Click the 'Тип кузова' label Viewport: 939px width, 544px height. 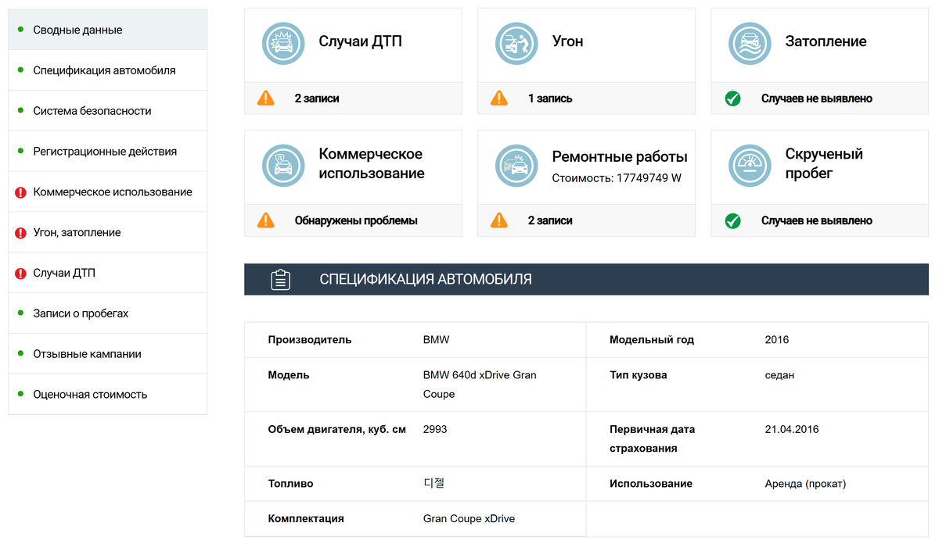click(639, 375)
